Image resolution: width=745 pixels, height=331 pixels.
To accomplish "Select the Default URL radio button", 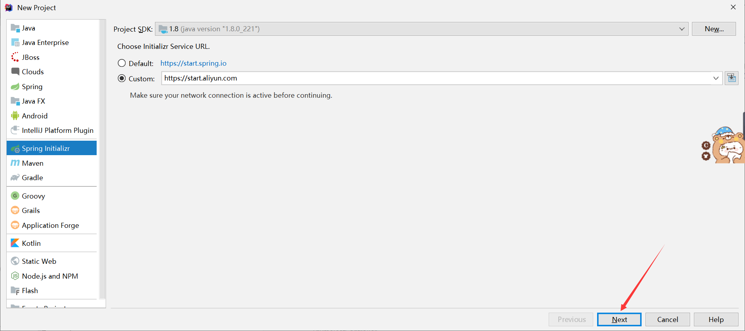I will point(122,63).
